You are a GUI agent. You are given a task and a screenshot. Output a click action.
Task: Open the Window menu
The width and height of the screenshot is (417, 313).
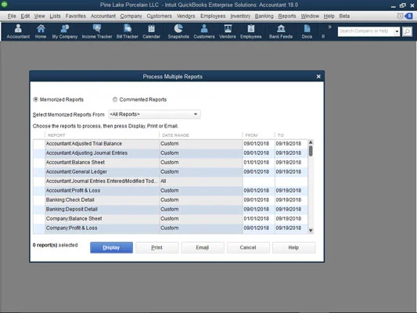[x=310, y=16]
